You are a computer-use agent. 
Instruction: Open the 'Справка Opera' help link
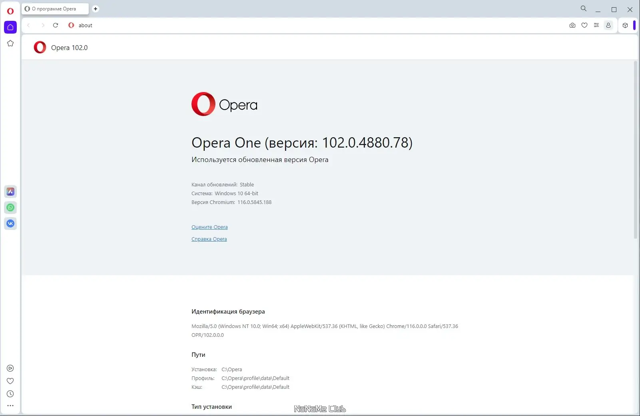click(x=209, y=239)
